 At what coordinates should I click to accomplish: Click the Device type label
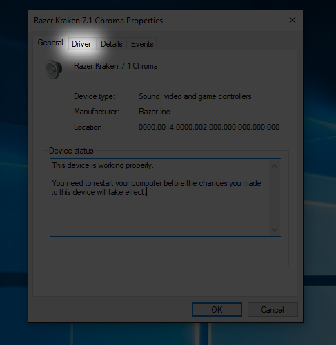95,96
